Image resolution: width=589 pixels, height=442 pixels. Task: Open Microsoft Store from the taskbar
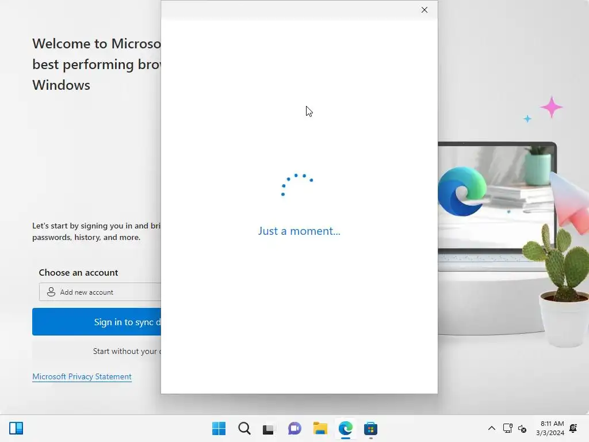click(370, 428)
